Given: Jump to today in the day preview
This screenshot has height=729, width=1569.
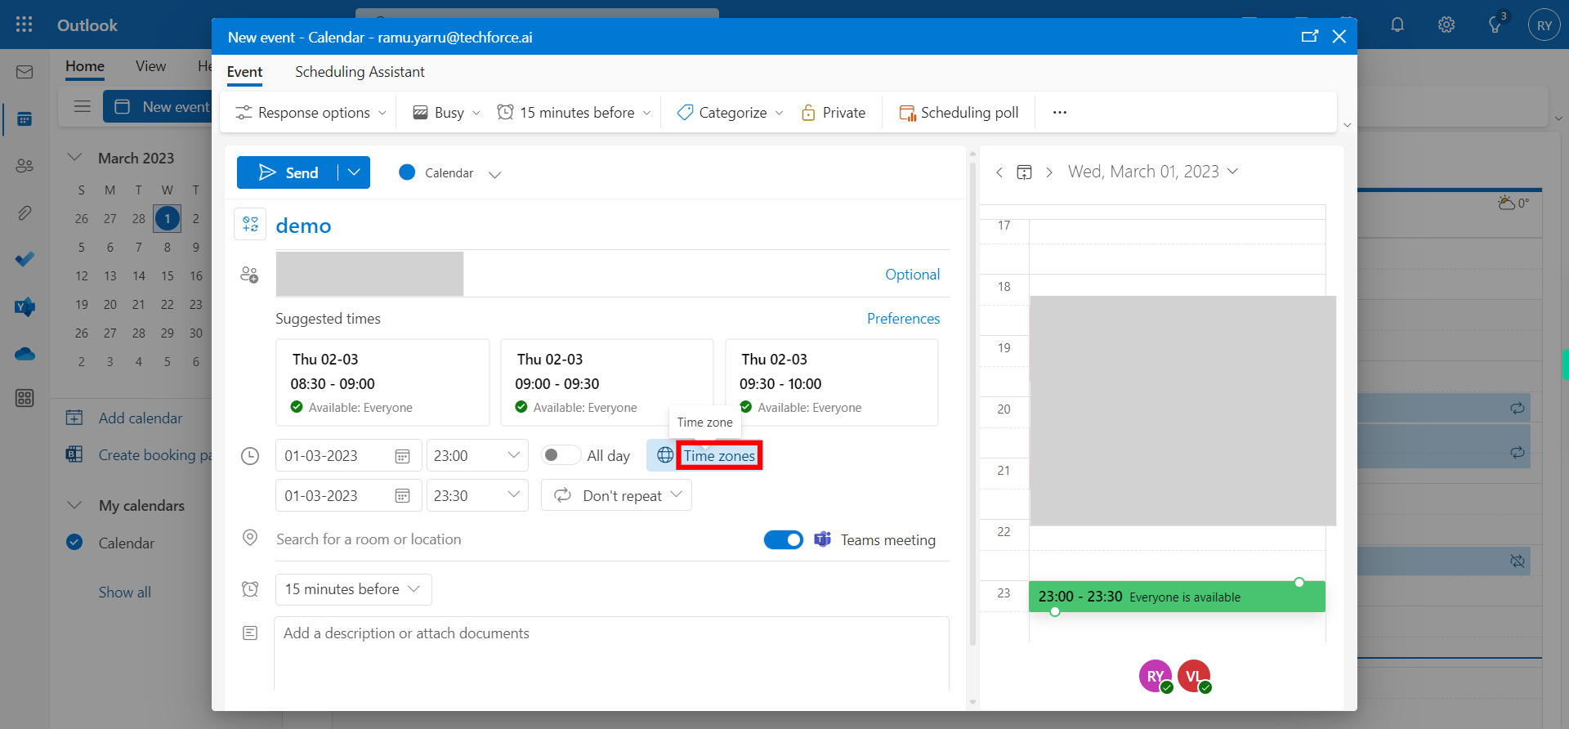Looking at the screenshot, I should pos(1024,172).
